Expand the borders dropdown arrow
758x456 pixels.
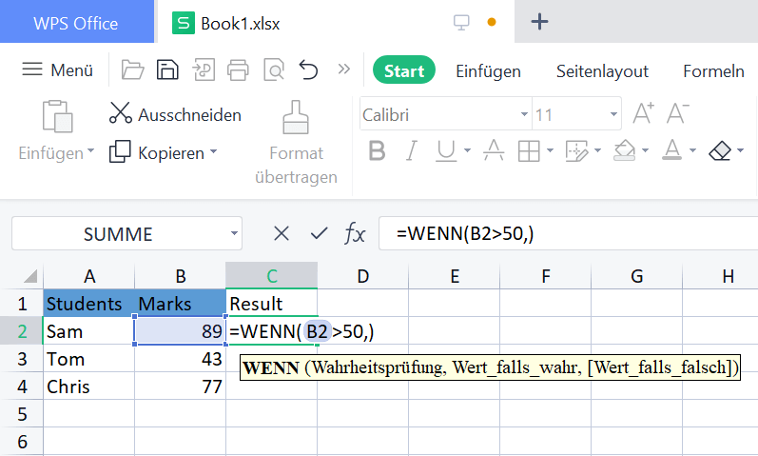click(550, 150)
